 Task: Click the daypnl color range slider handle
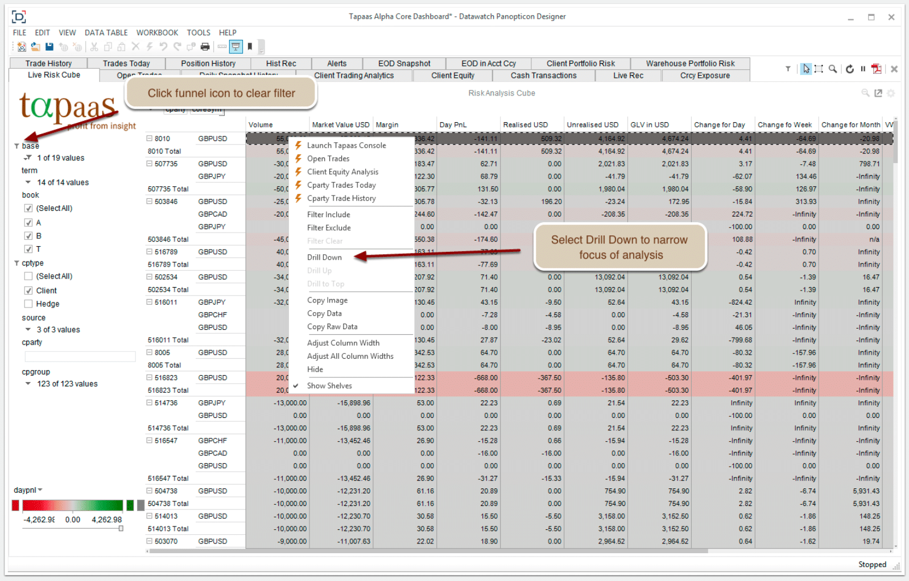click(121, 529)
